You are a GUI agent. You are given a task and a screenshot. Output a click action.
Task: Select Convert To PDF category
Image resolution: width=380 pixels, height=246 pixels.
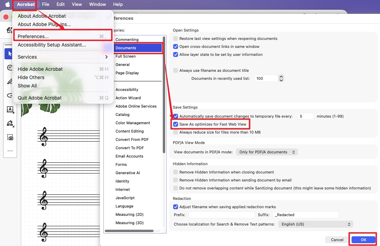pyautogui.click(x=130, y=148)
